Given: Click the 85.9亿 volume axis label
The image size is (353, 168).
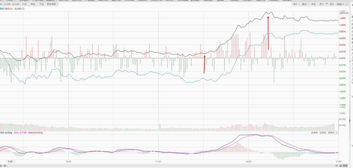Looking at the screenshot, I should click(x=343, y=119).
